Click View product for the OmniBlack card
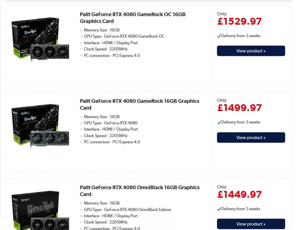Image resolution: width=303 pixels, height=230 pixels. pos(251,224)
